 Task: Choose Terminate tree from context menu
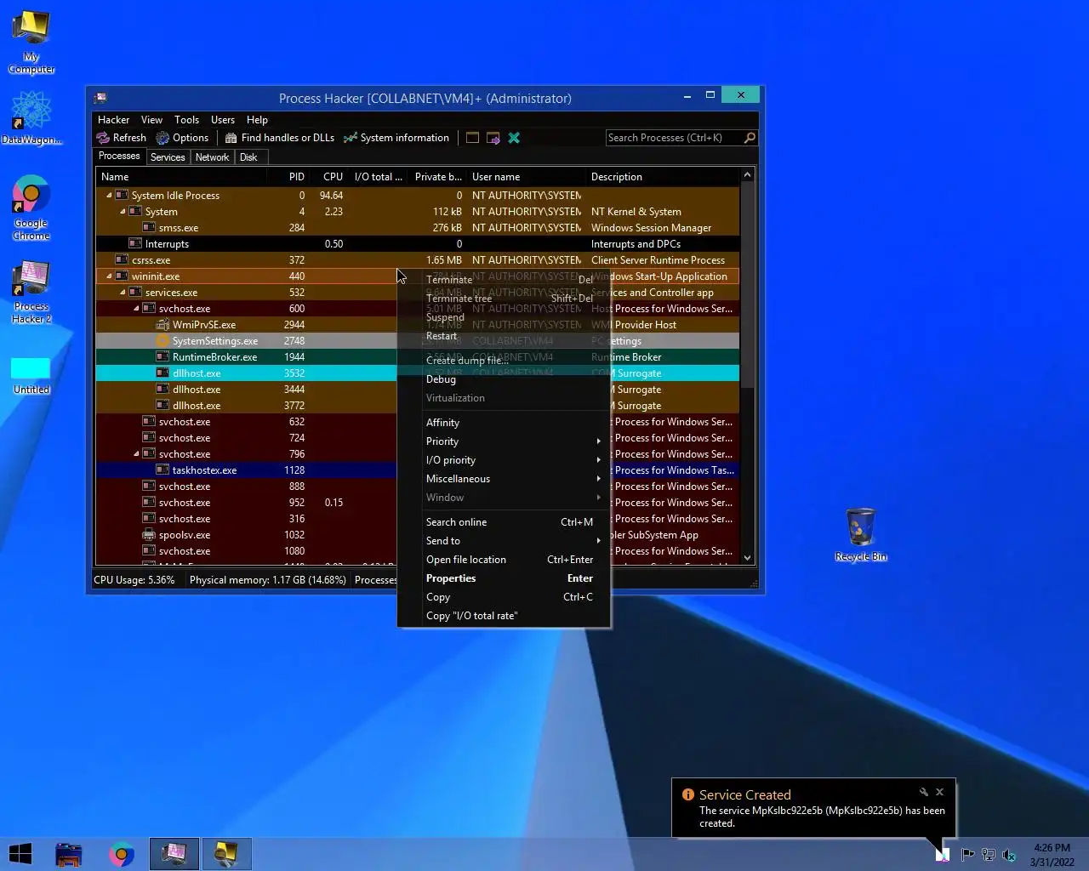coord(504,299)
